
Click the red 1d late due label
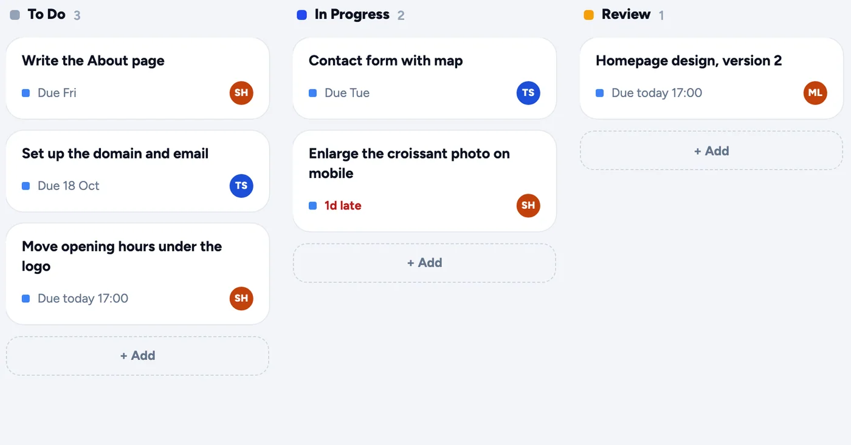tap(343, 206)
